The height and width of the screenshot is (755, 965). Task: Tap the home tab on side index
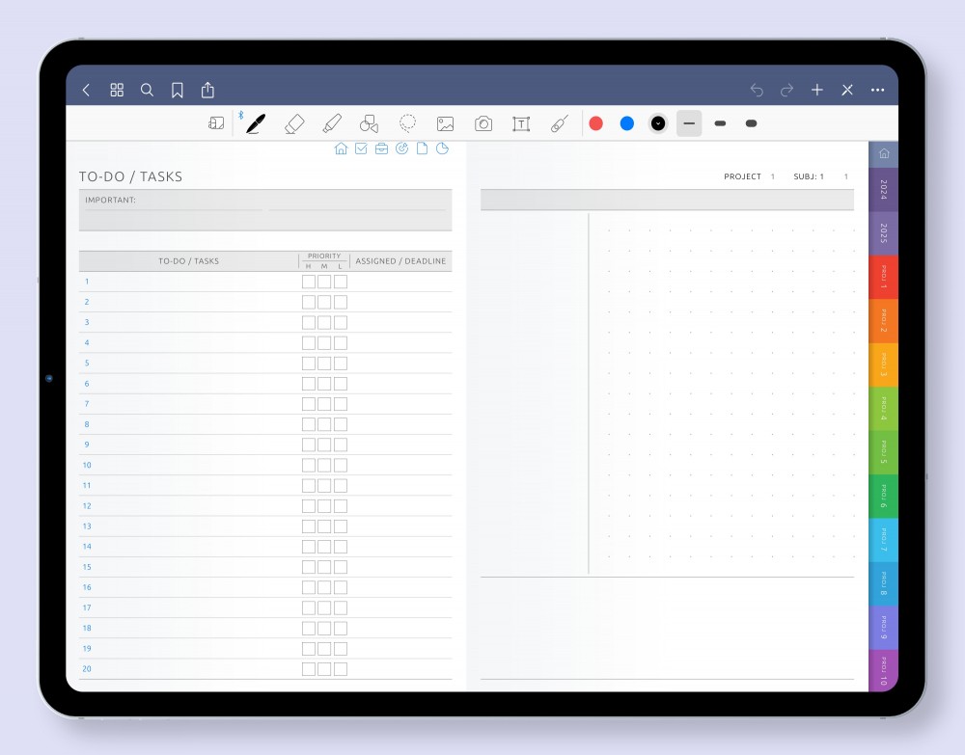[x=884, y=153]
